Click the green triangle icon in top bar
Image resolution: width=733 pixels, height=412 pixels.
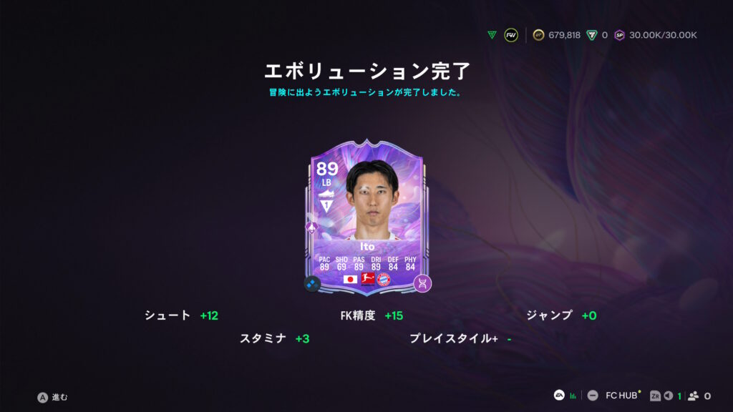click(492, 35)
